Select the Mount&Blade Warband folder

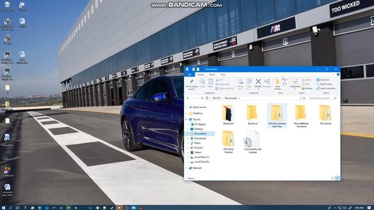(x=302, y=116)
